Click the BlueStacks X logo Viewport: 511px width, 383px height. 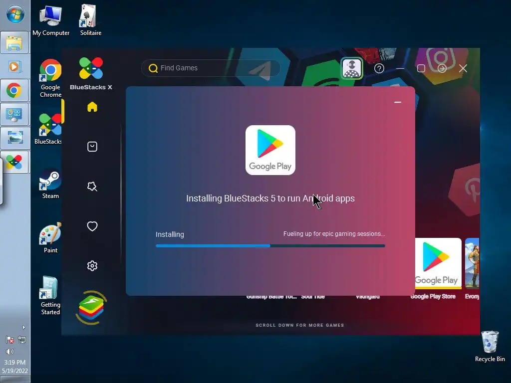pyautogui.click(x=91, y=73)
